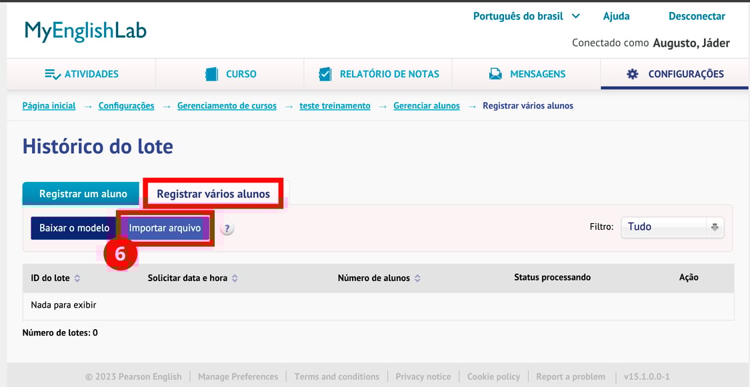Sort by ID do lote column arrows
The image size is (750, 387).
pos(77,278)
